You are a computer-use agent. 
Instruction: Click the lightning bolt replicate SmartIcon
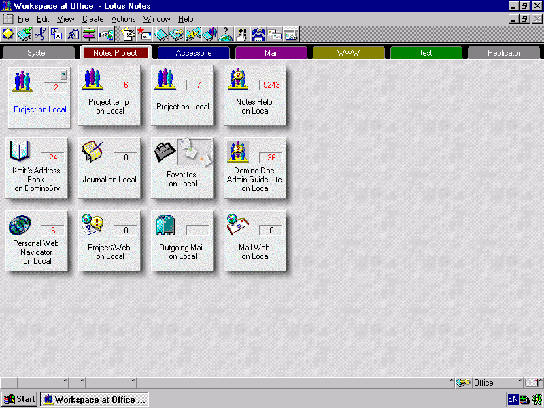193,34
